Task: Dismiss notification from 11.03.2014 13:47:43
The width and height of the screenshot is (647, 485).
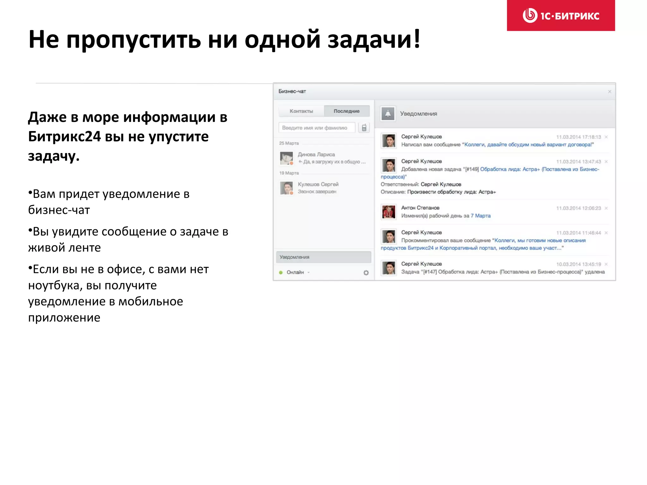Action: click(606, 162)
